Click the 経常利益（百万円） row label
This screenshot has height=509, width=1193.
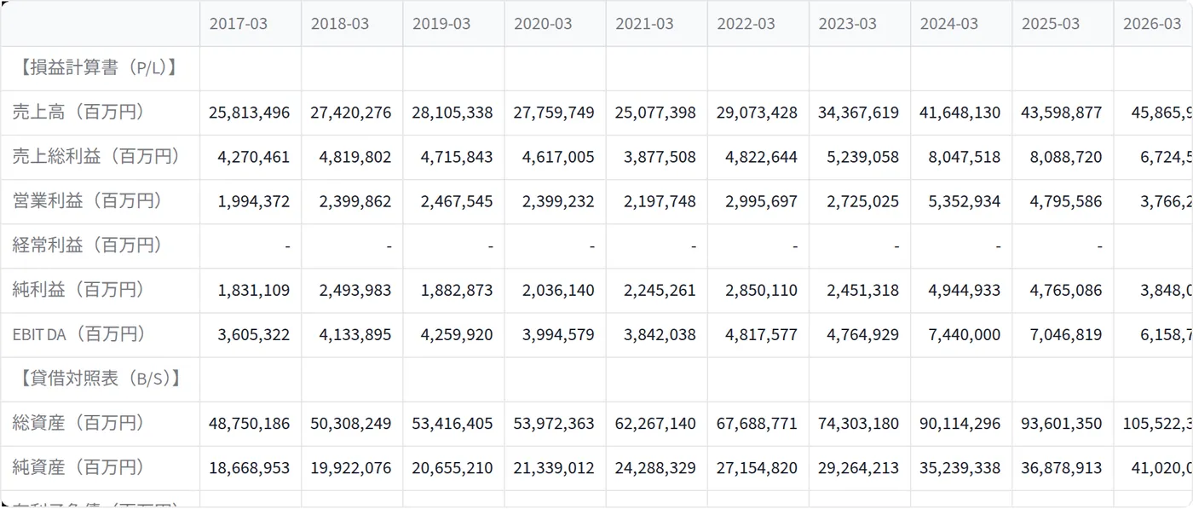point(88,246)
